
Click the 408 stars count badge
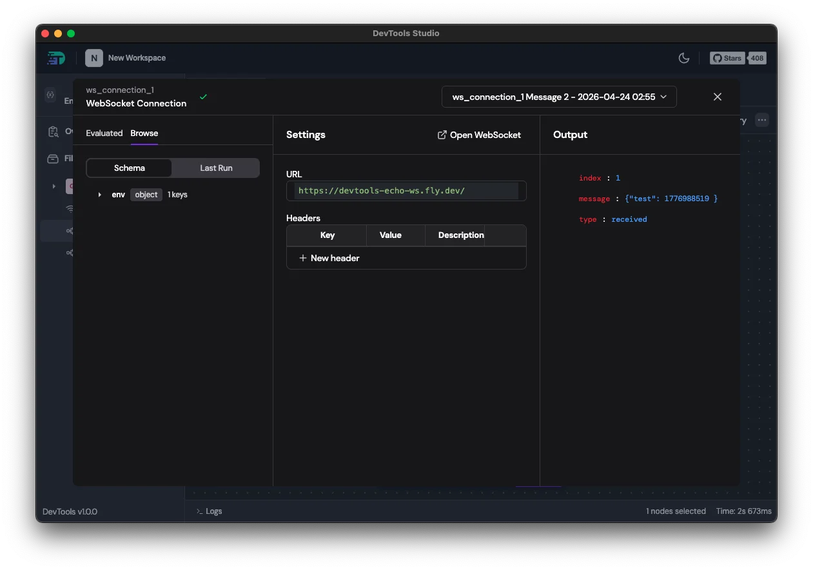[x=757, y=58]
